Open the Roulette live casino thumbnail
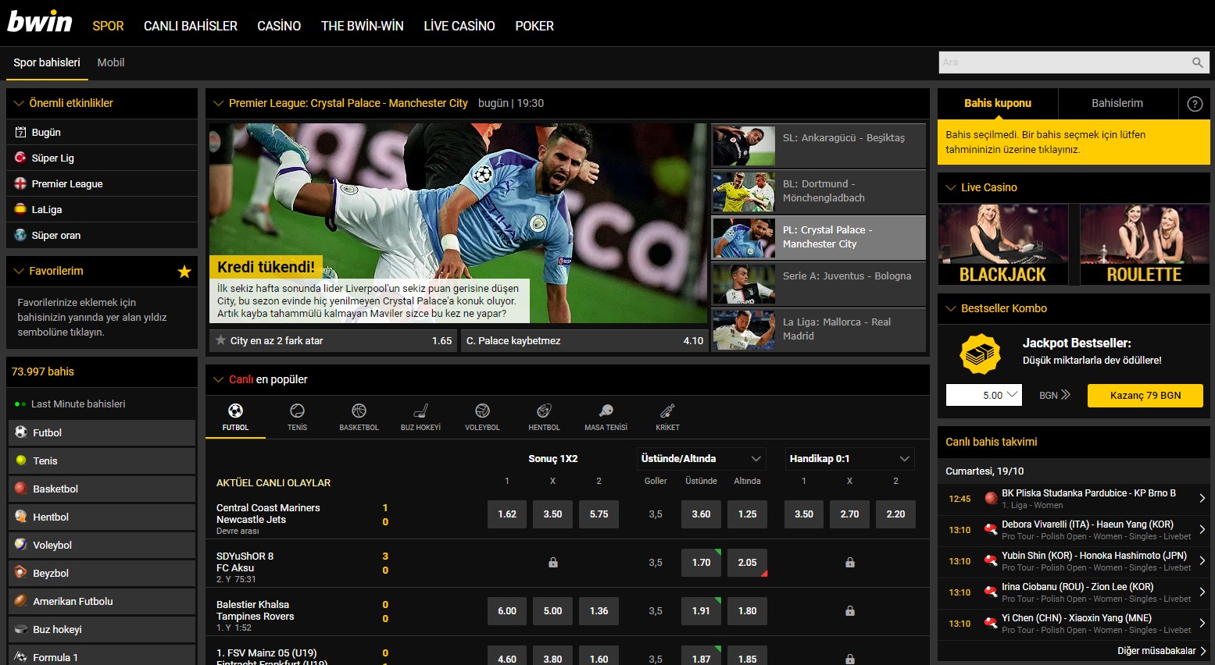 [1145, 244]
